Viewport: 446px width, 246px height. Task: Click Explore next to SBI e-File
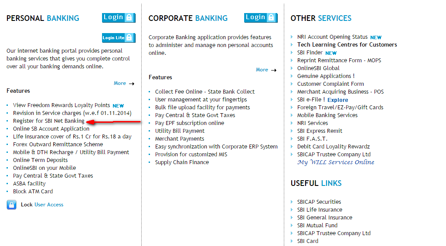[x=337, y=100]
